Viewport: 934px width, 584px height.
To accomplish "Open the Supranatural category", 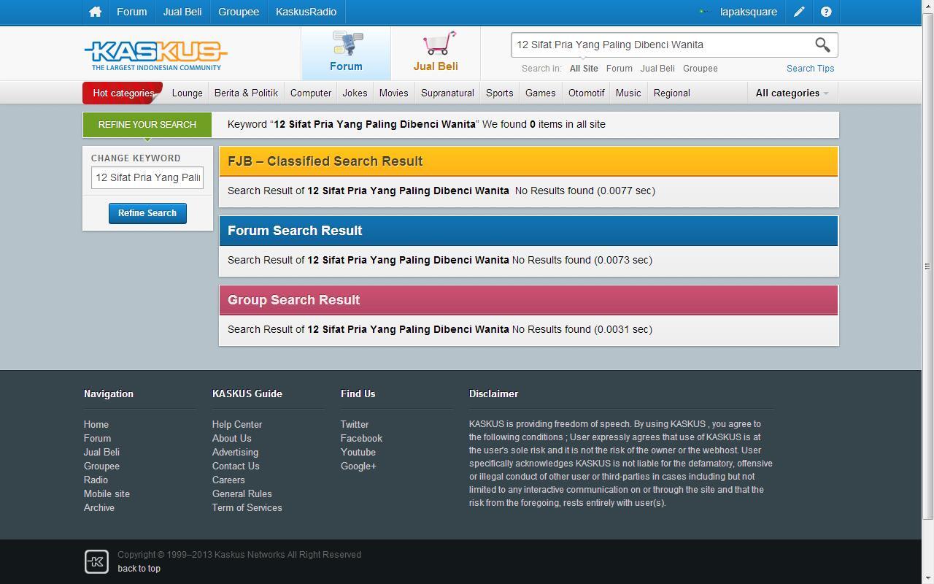I will click(x=447, y=93).
